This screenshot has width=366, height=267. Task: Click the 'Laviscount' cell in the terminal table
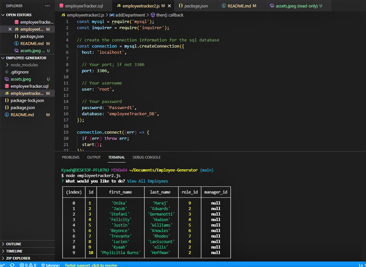click(x=161, y=242)
